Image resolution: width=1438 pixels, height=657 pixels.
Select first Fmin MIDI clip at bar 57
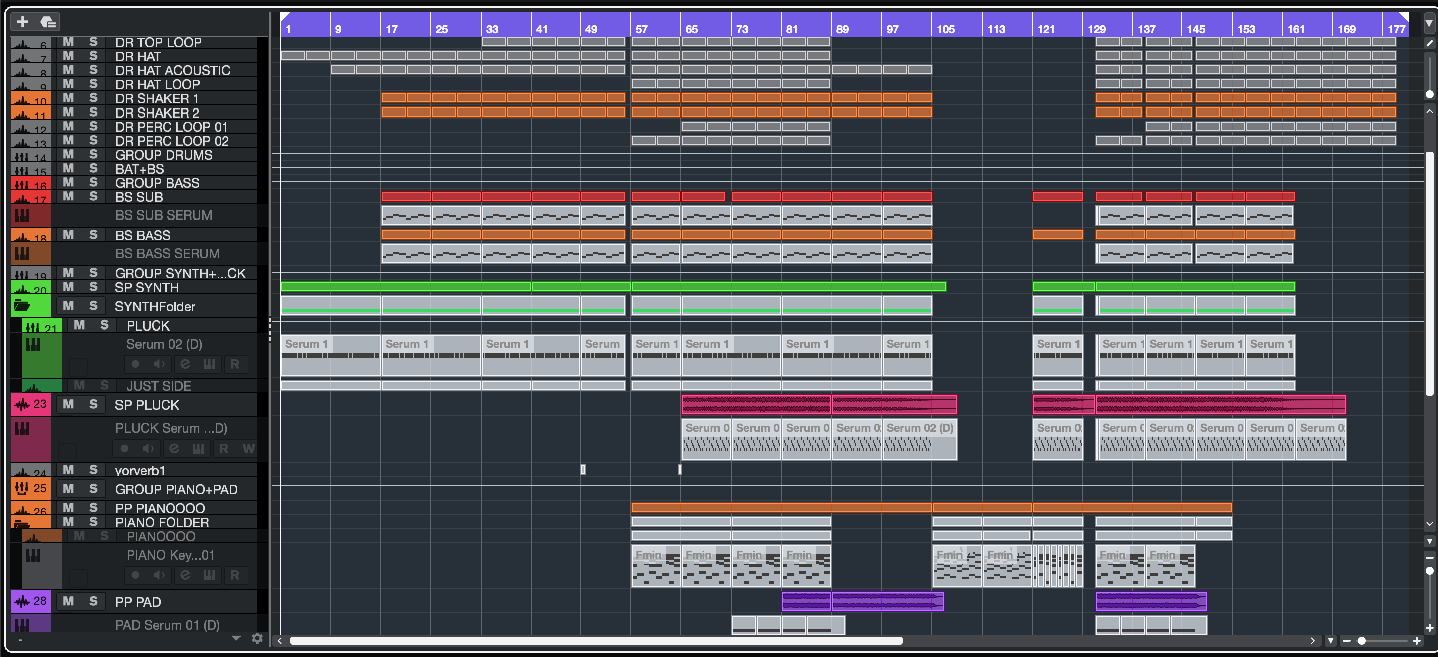[x=656, y=567]
